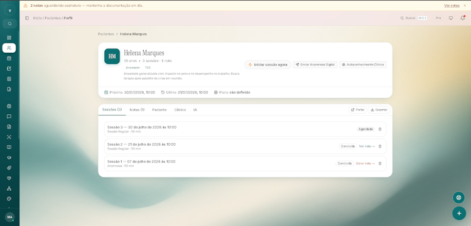Delete Sessão 1 with trash icon
Viewport: 471px width, 226px height.
[380, 164]
